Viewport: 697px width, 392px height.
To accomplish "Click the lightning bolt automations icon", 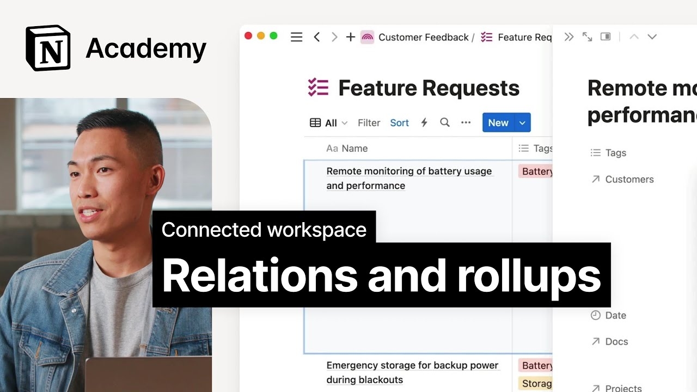I will tap(424, 122).
